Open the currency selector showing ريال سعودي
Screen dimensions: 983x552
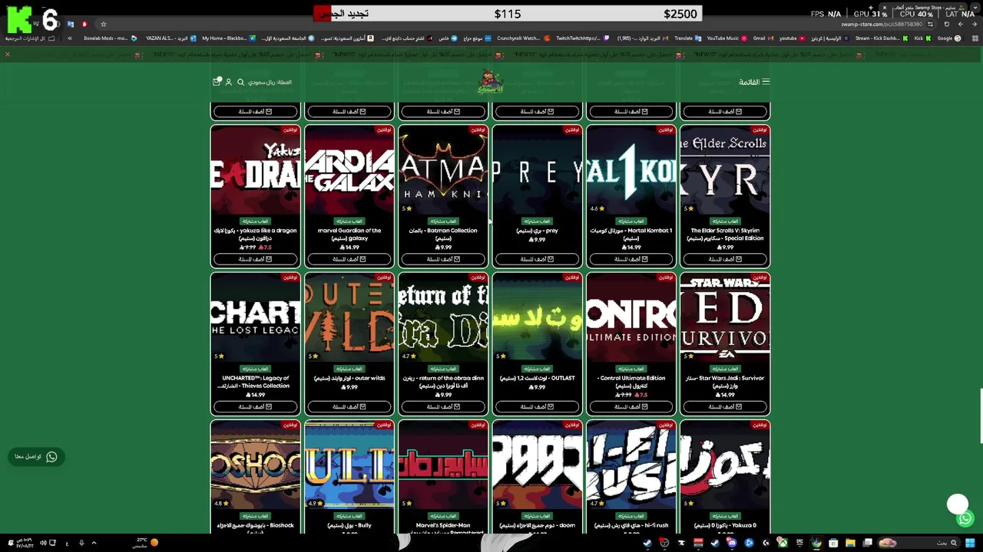270,82
